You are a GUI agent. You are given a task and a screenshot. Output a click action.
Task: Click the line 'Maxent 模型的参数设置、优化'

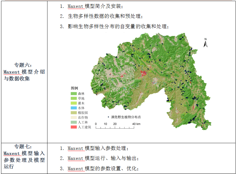click(x=102, y=168)
